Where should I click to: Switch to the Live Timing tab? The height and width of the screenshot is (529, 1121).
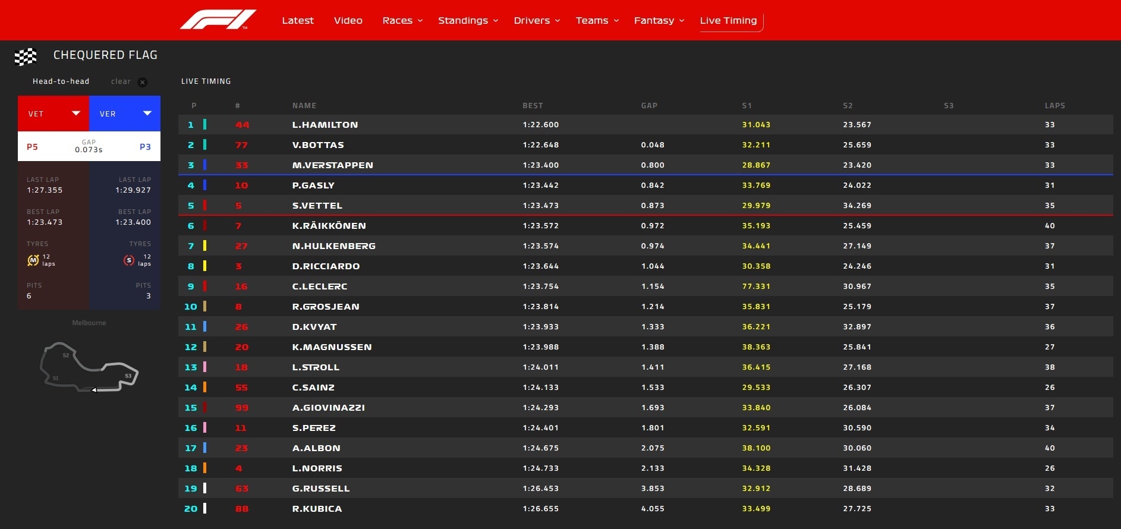click(729, 20)
